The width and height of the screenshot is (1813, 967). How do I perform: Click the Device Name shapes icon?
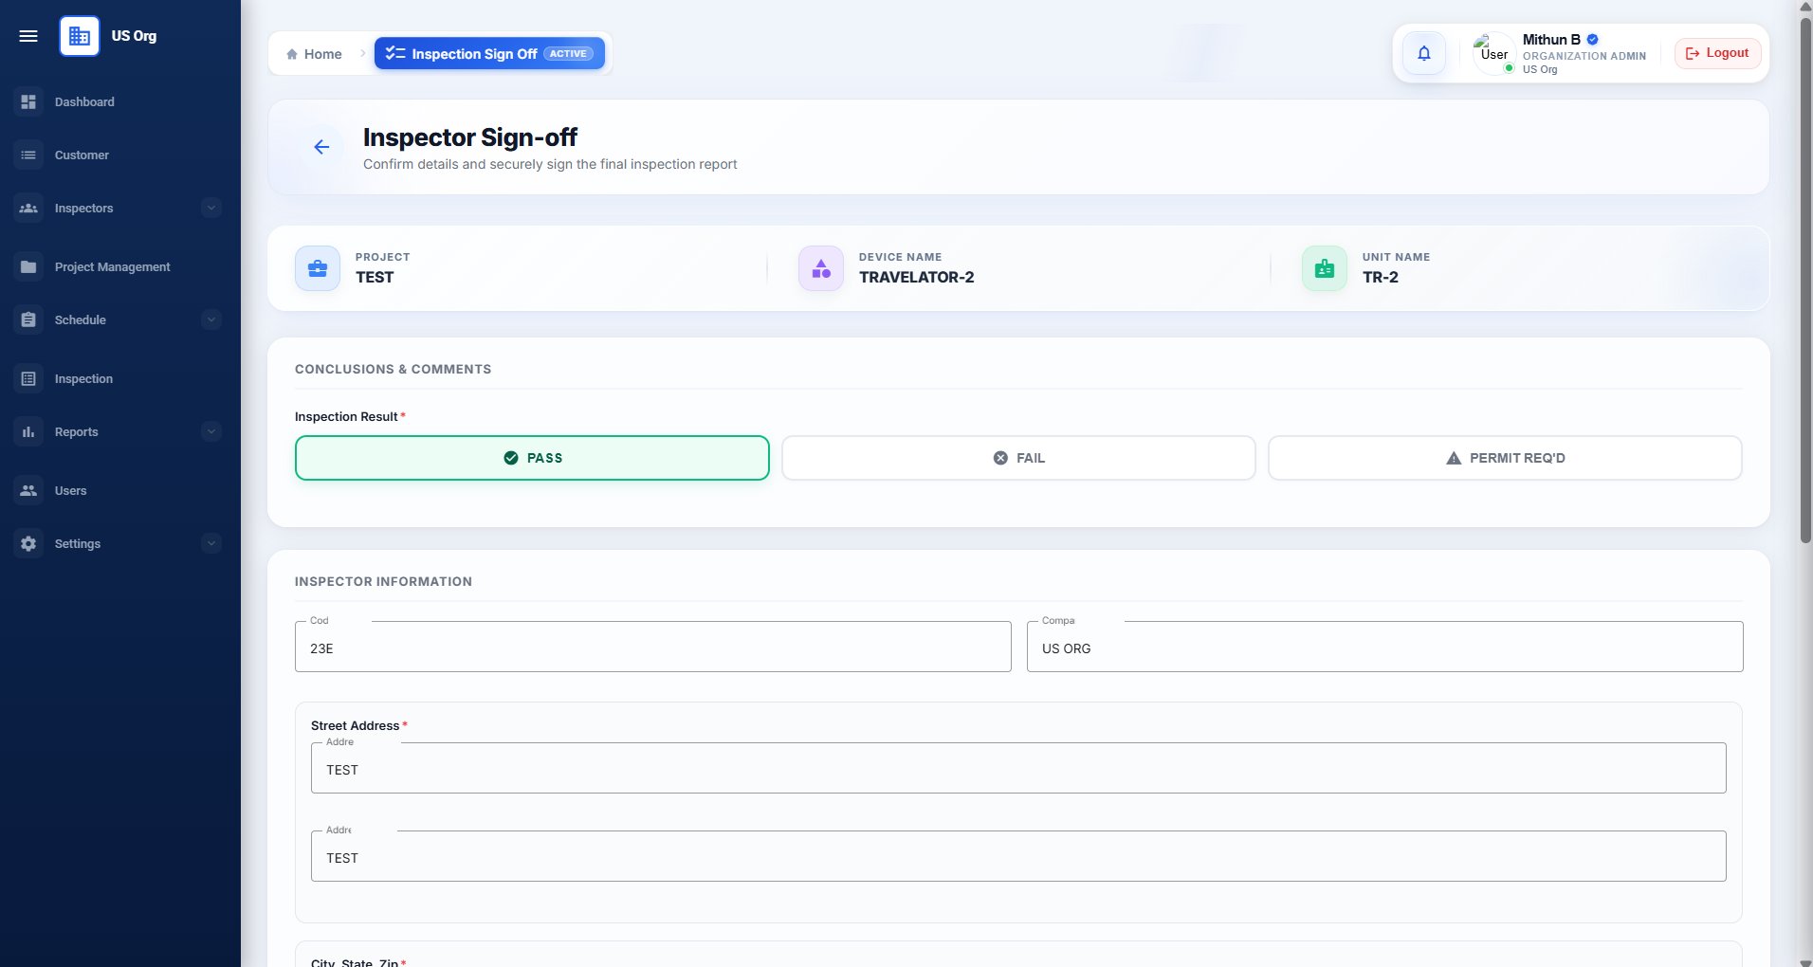tap(821, 268)
